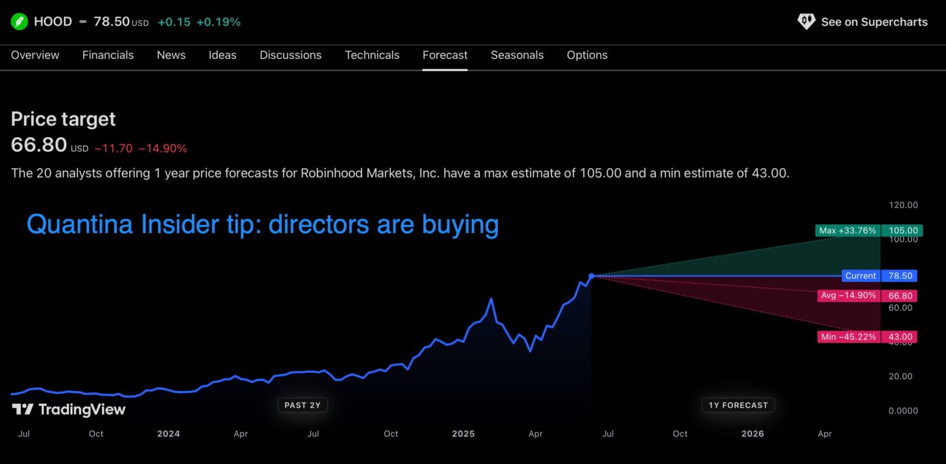The width and height of the screenshot is (946, 464).
Task: Click the 0.0000 price axis label
Action: (903, 411)
